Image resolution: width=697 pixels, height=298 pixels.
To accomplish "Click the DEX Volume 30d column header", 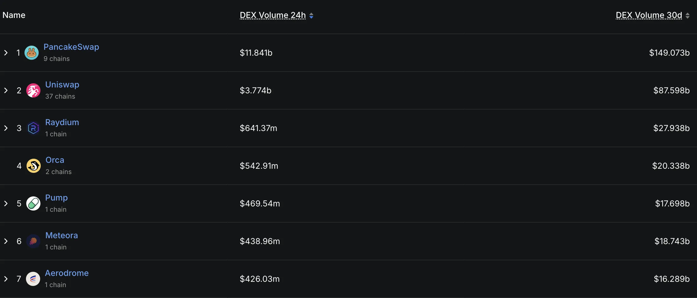I will point(649,15).
